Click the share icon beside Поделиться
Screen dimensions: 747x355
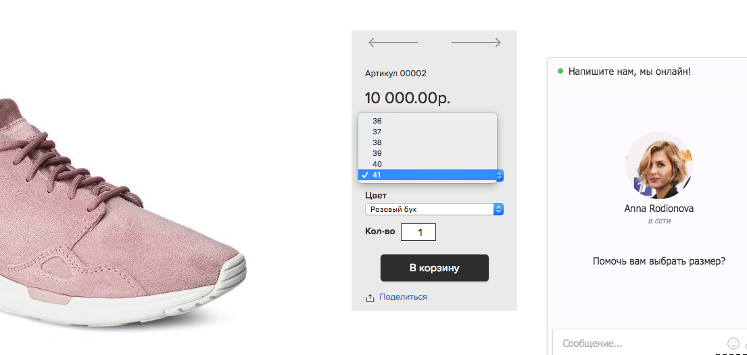tap(370, 298)
